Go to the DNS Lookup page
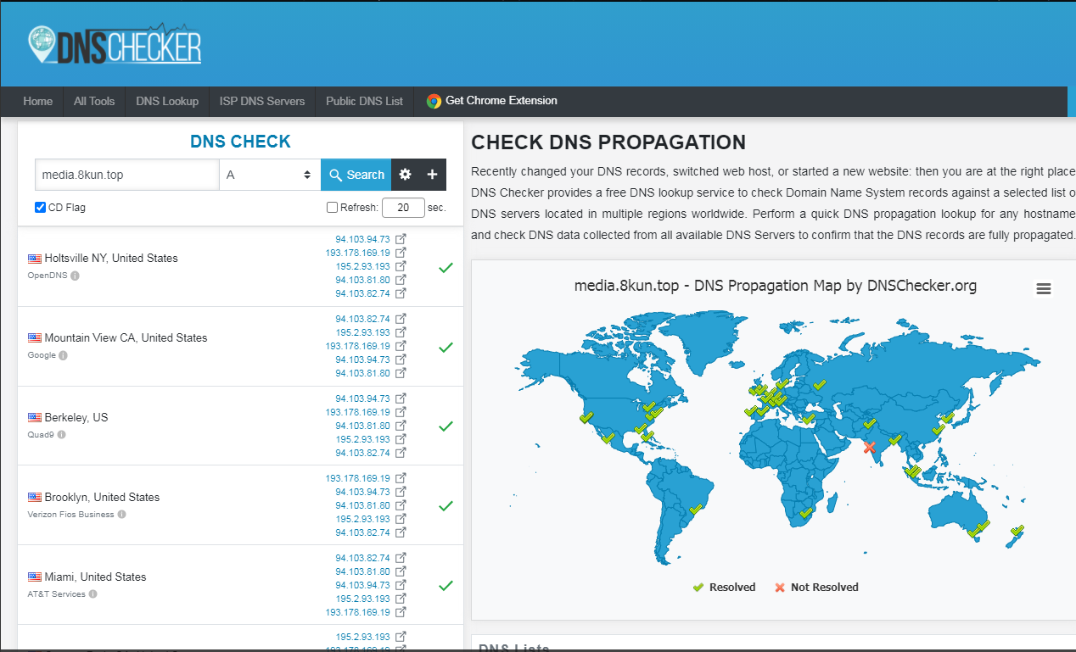This screenshot has height=652, width=1076. point(167,101)
